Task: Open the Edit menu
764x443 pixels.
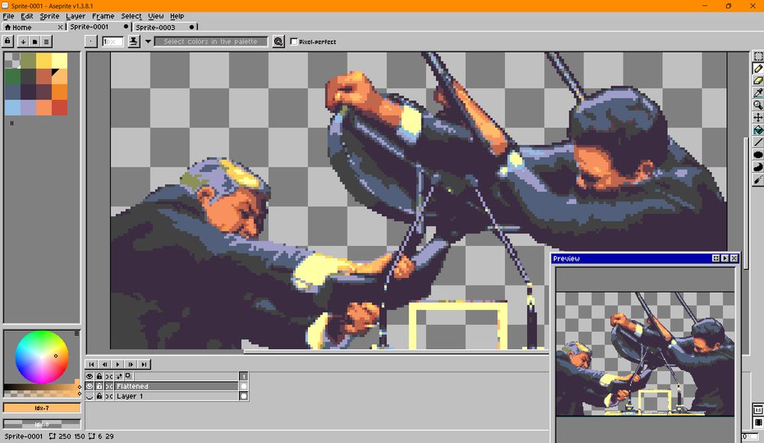Action: click(27, 16)
